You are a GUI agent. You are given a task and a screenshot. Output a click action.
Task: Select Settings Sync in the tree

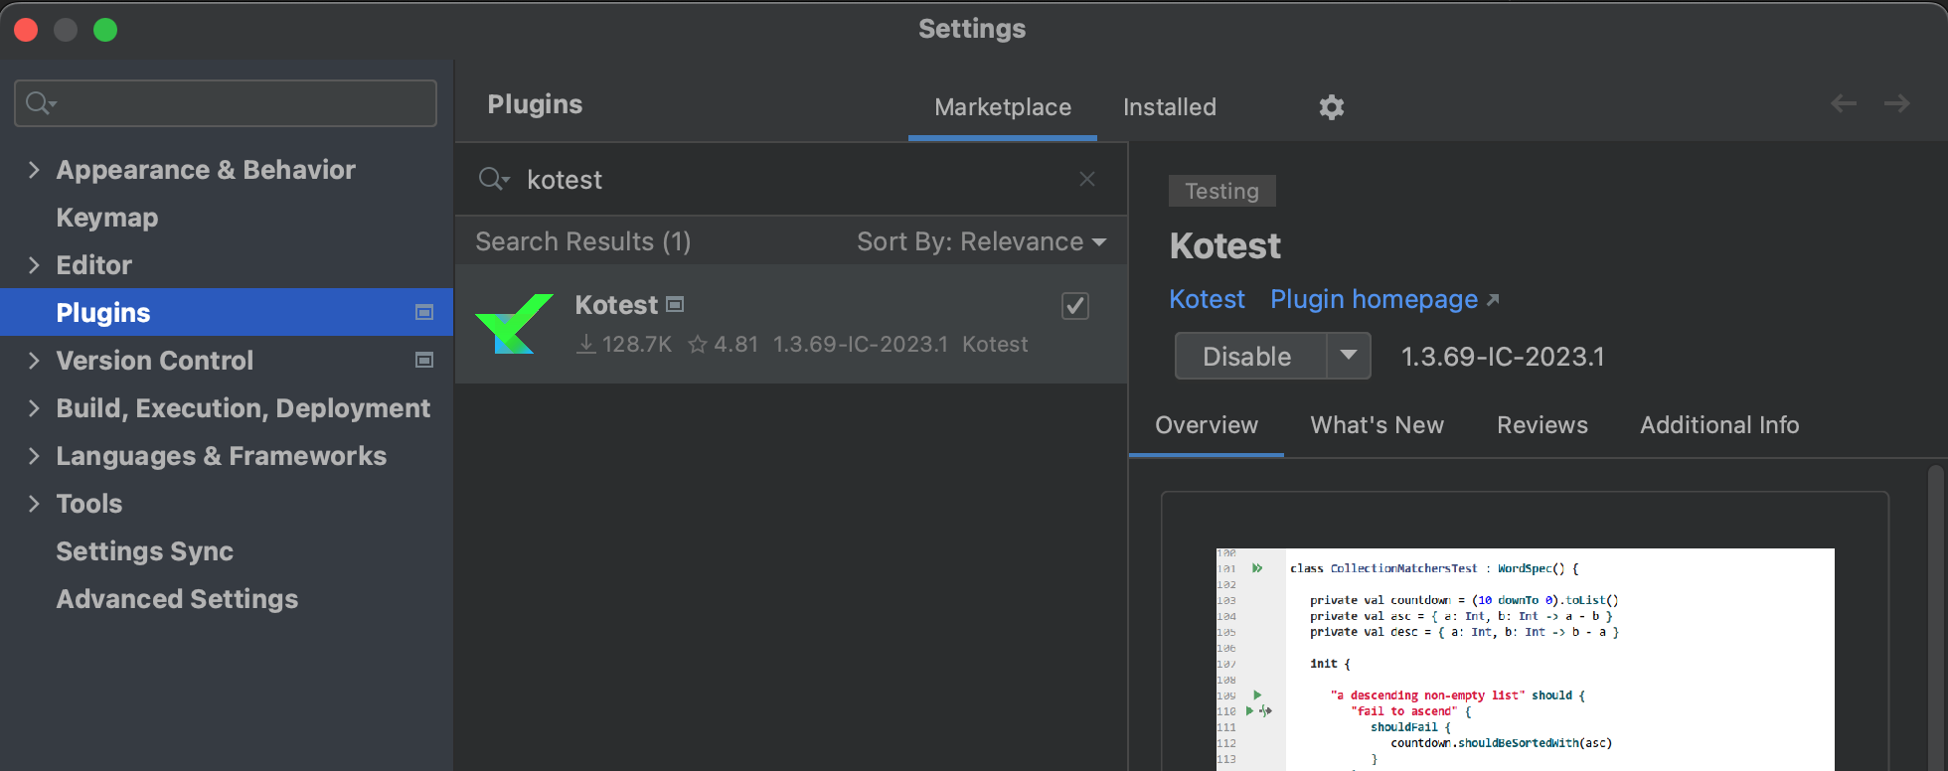tap(145, 551)
